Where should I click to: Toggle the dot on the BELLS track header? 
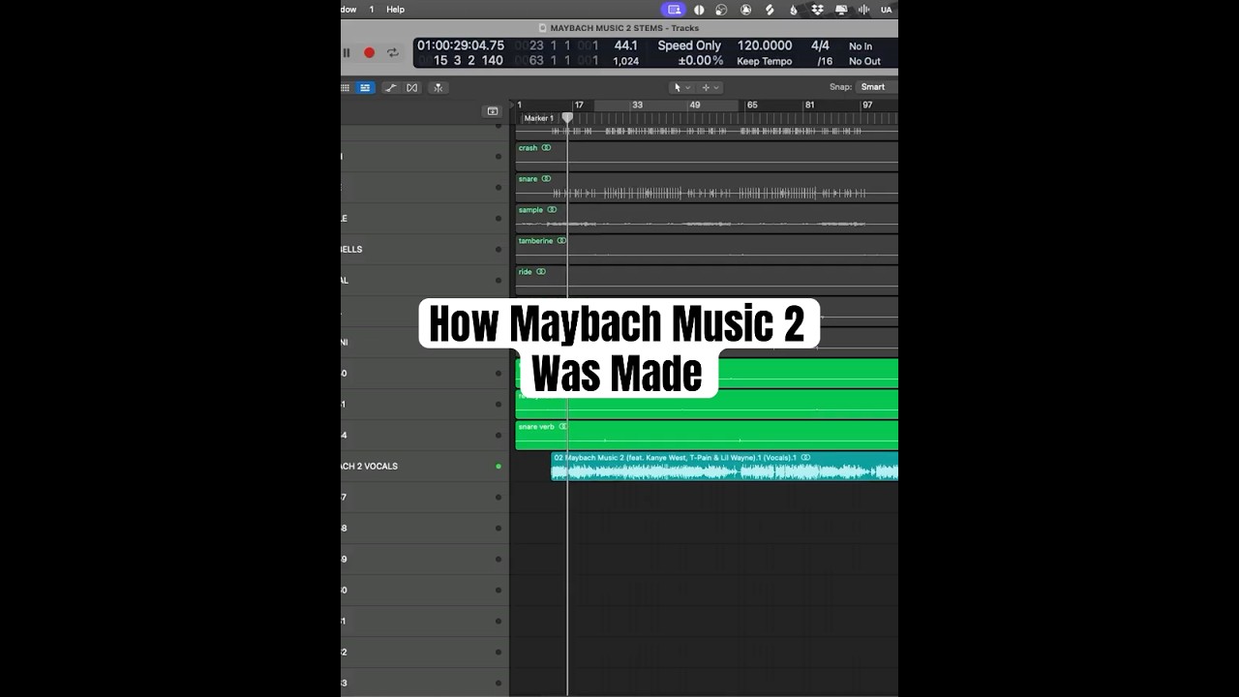tap(499, 250)
